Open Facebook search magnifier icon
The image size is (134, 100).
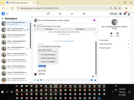pos(7,14)
